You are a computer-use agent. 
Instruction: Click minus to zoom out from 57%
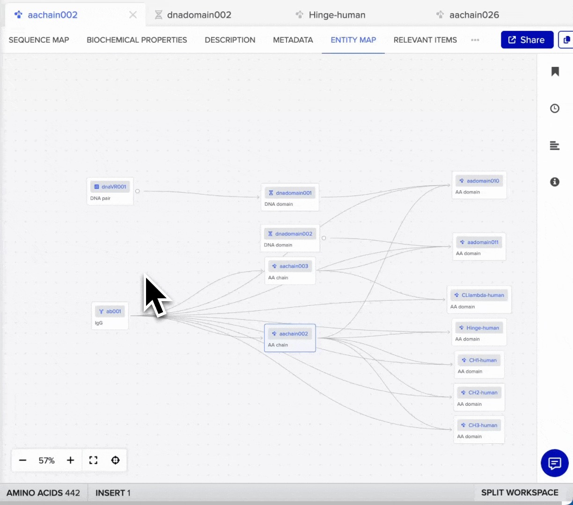(x=22, y=460)
